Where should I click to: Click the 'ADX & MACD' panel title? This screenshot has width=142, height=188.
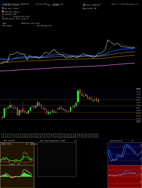click(9, 141)
